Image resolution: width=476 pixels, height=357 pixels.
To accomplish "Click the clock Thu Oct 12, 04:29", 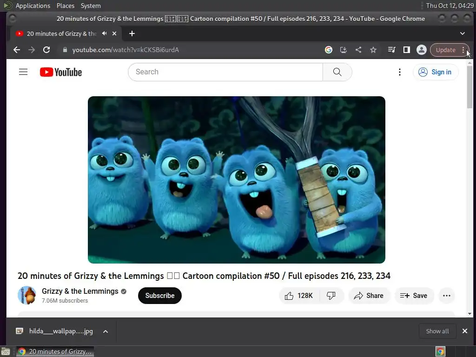I will pos(450,6).
